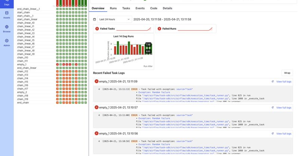This screenshot has height=156, width=299.
Task: Select the chain_linear_t0 task row
Action: point(26,23)
